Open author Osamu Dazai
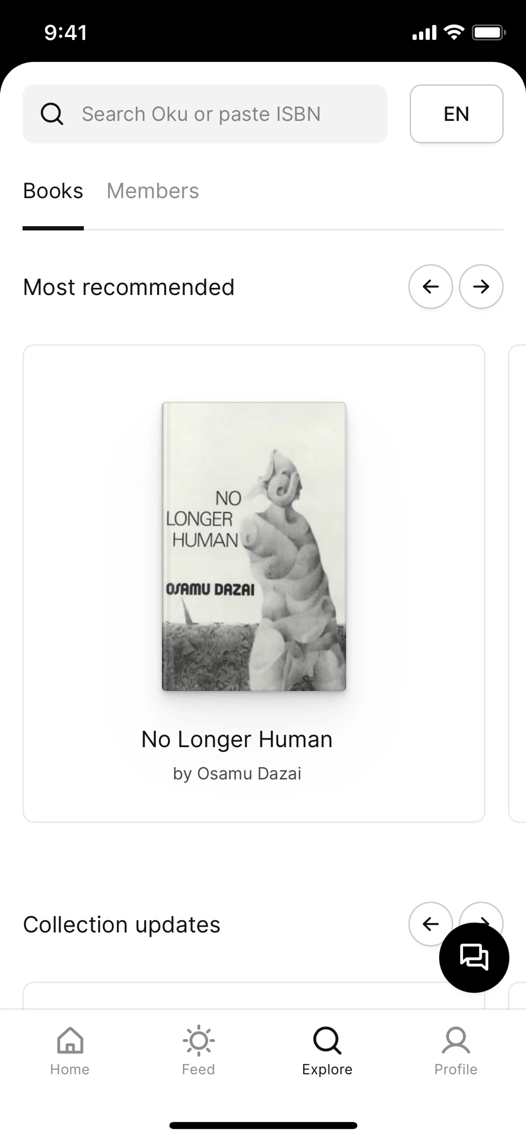Viewport: 526px width, 1140px height. coord(249,774)
